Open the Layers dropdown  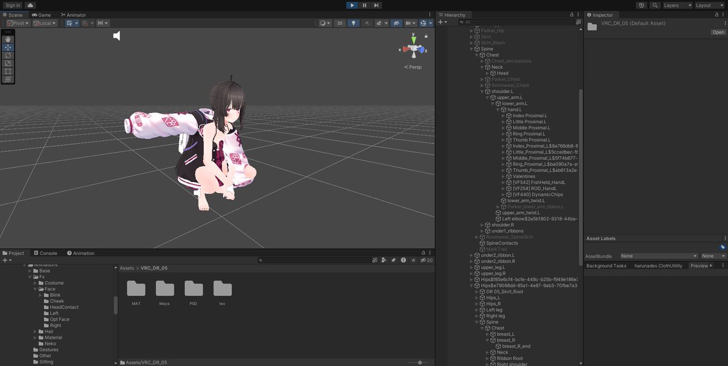coord(678,5)
